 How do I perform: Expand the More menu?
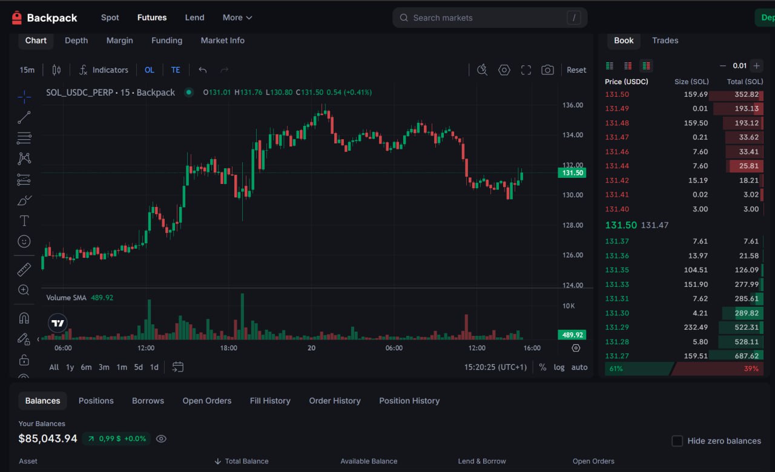coord(237,18)
